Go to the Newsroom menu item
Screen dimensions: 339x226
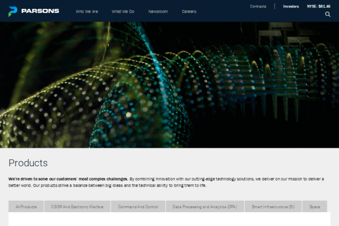[158, 11]
